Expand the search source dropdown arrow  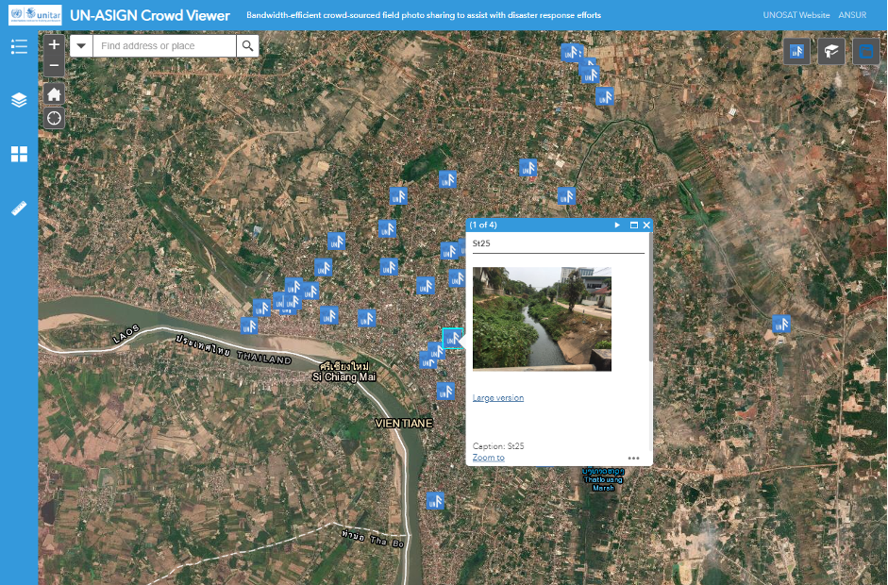tap(81, 45)
